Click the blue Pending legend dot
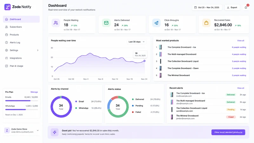Image resolution: width=254 pixels, height=143 pixels. point(133,106)
